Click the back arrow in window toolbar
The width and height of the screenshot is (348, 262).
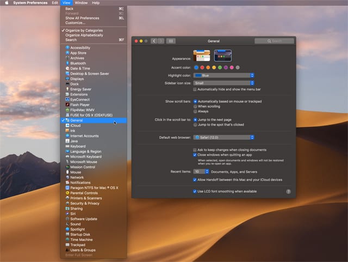point(154,41)
